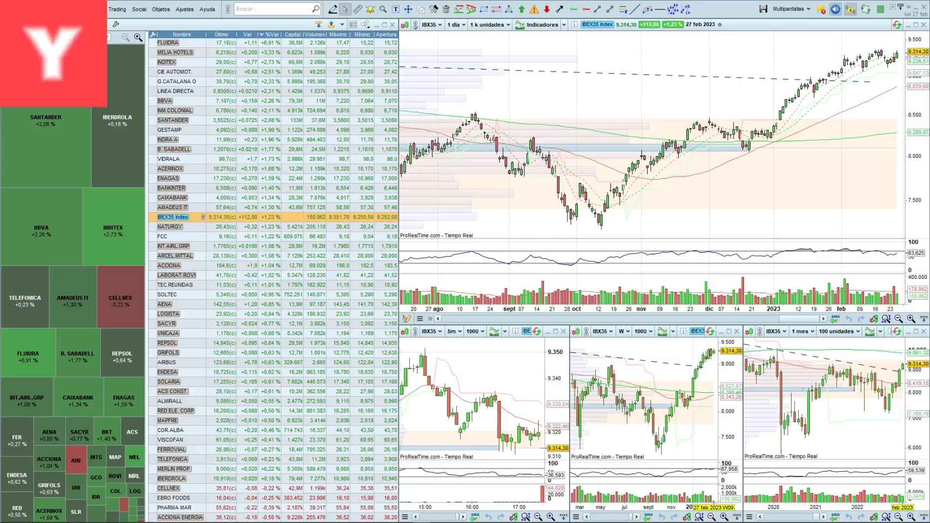The width and height of the screenshot is (930, 523).
Task: Toggle the blue sound notifications icon
Action: point(835,9)
